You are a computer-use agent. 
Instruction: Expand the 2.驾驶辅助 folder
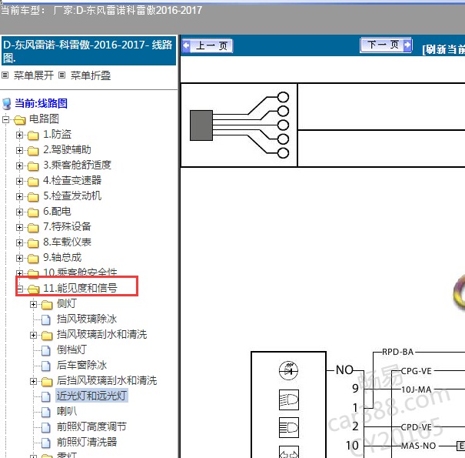[x=19, y=151]
